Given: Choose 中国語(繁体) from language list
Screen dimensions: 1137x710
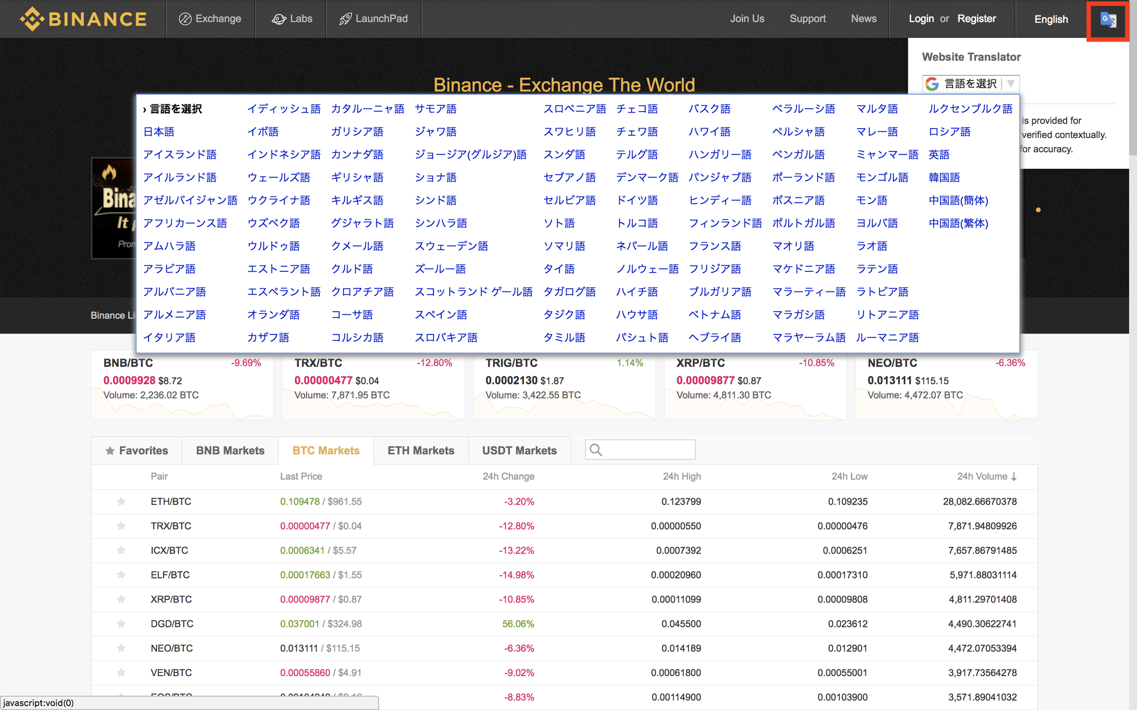Looking at the screenshot, I should click(x=958, y=223).
